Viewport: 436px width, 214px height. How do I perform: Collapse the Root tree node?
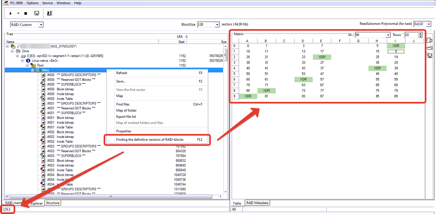point(28,65)
